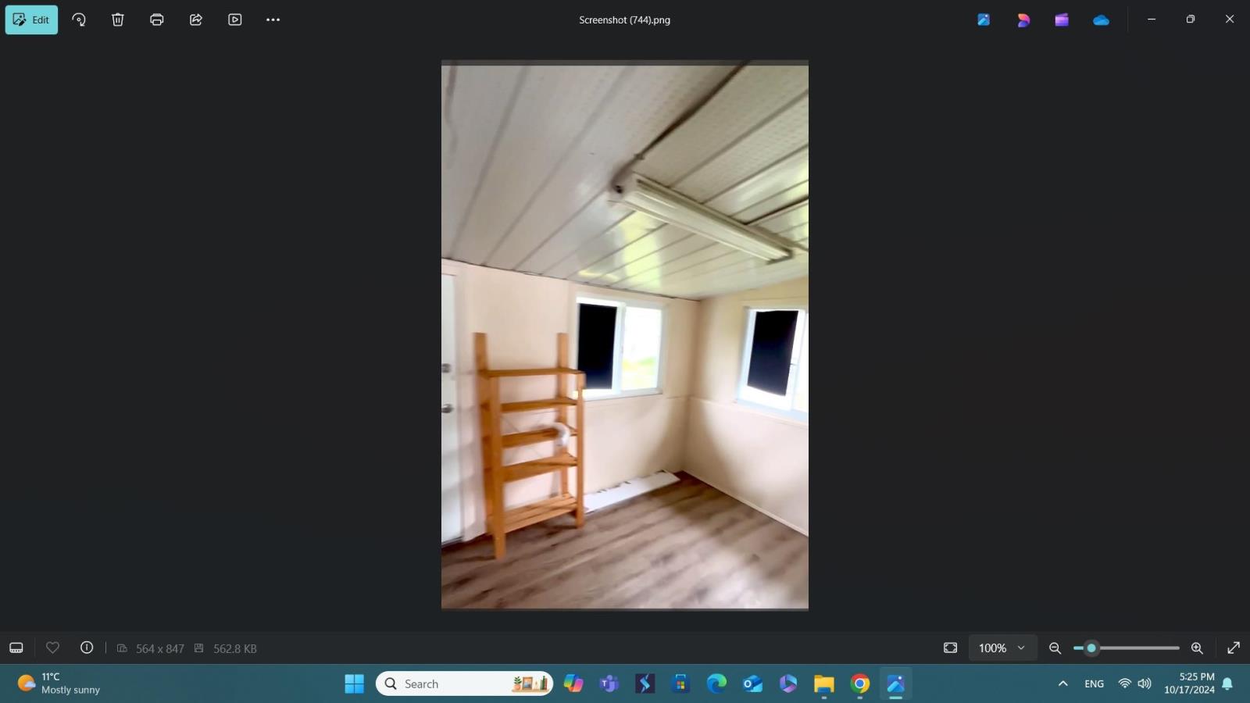Viewport: 1250px width, 703px height.
Task: Click the Edit image button
Action: click(31, 20)
